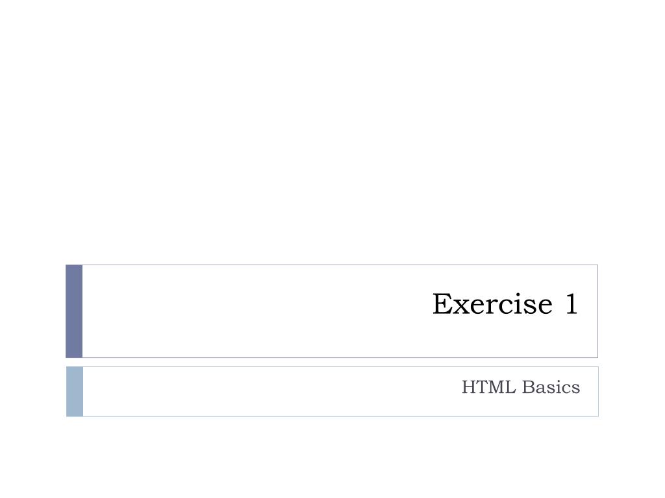Click the capital "B" starting "Basics"
The image size is (665, 498).
tap(527, 387)
